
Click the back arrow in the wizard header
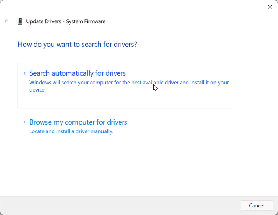tap(6, 21)
